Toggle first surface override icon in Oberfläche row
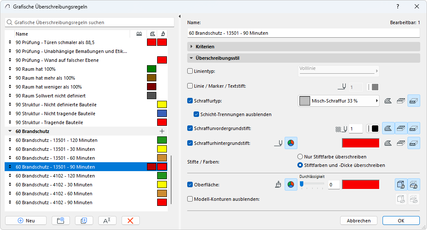Image resolution: width=427 pixels, height=230 pixels. [401, 185]
